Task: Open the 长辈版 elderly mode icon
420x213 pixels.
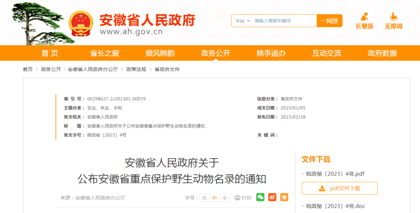Action: (x=364, y=17)
